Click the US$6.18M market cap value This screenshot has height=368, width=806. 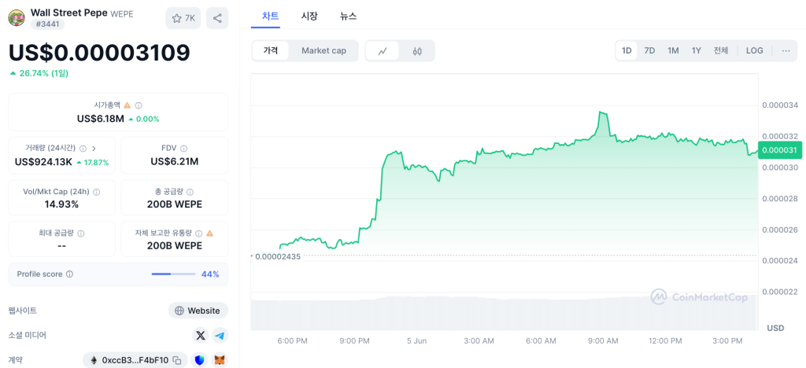pos(100,119)
